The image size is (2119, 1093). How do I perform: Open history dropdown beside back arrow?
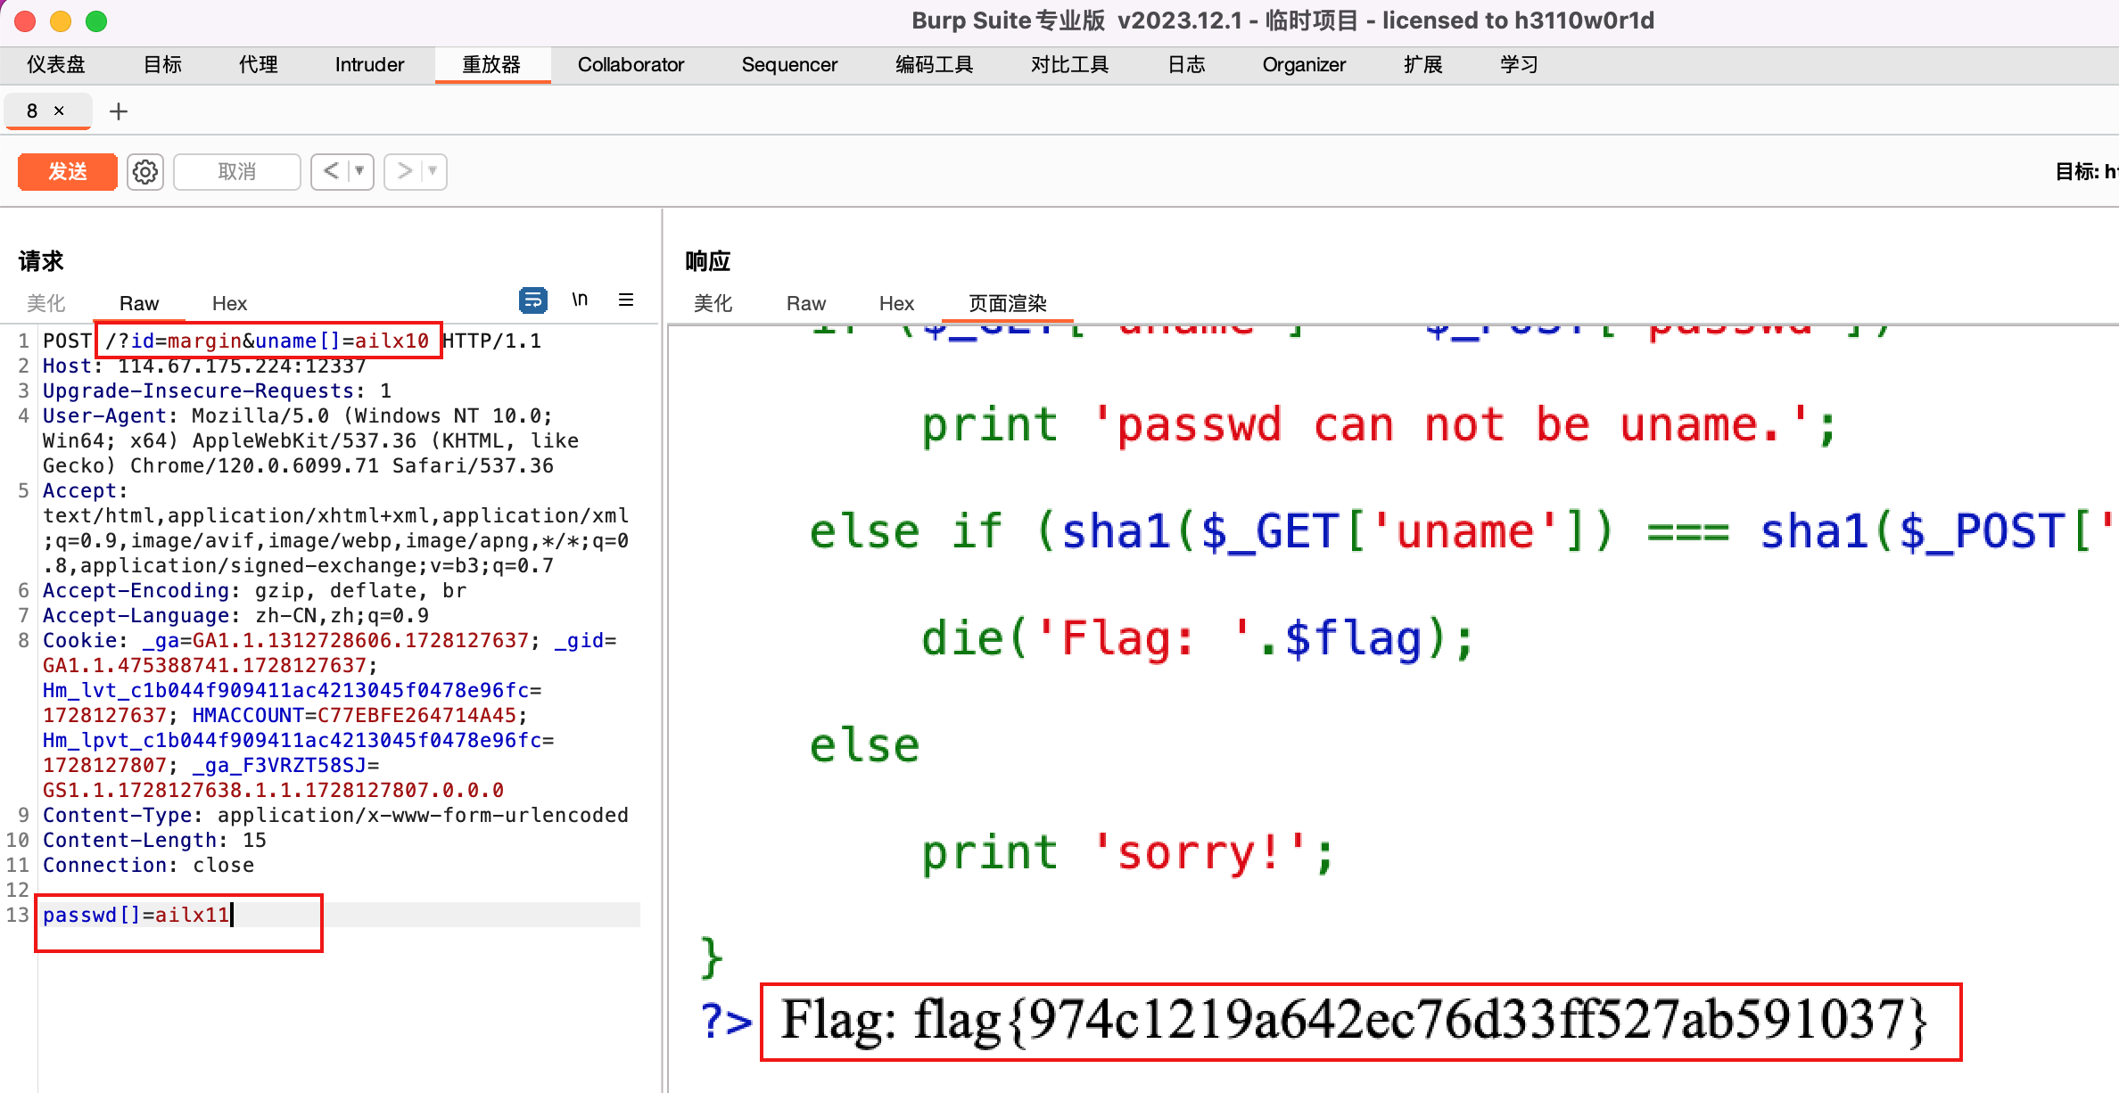click(358, 171)
